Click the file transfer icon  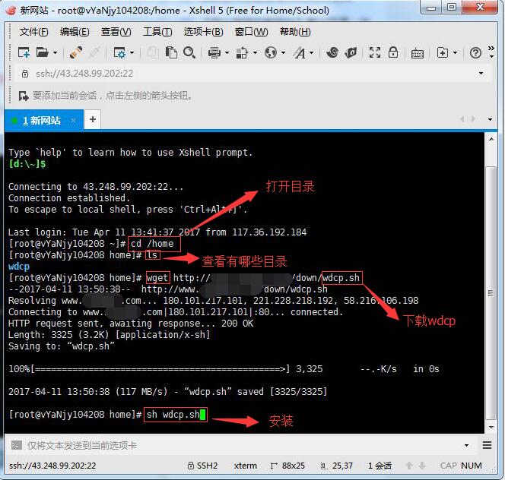pyautogui.click(x=242, y=52)
